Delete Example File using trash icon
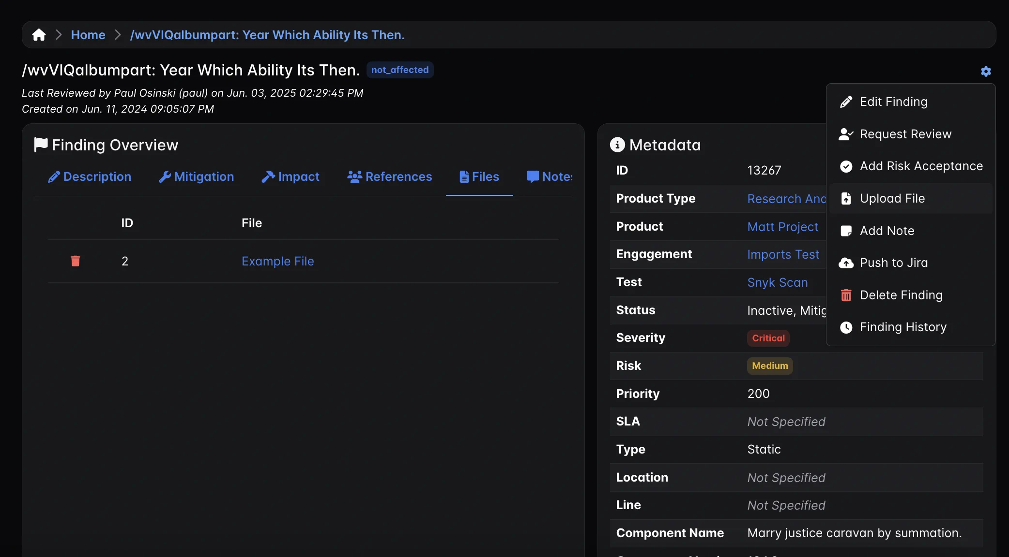 click(x=76, y=261)
